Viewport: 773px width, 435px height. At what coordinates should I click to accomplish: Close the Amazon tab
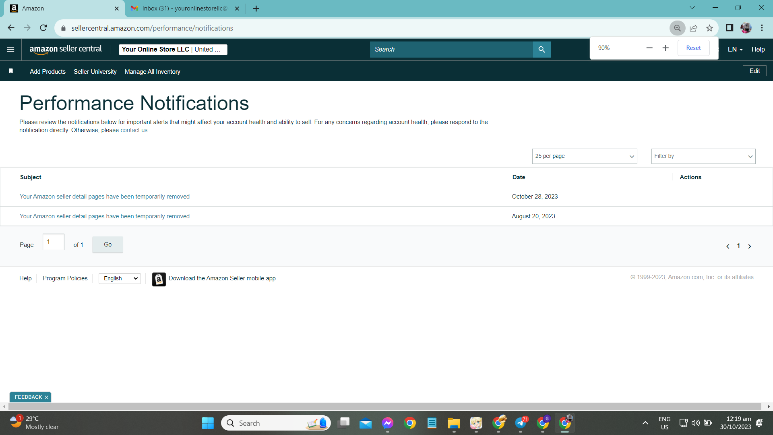point(117,8)
